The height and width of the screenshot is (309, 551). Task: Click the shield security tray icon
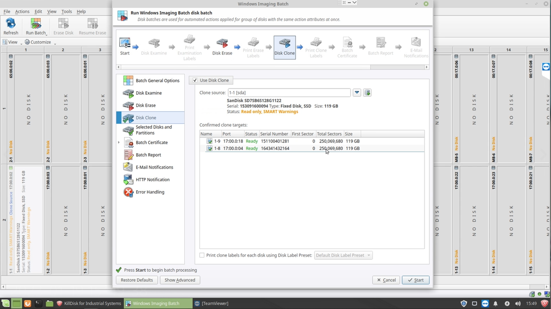[463, 303]
